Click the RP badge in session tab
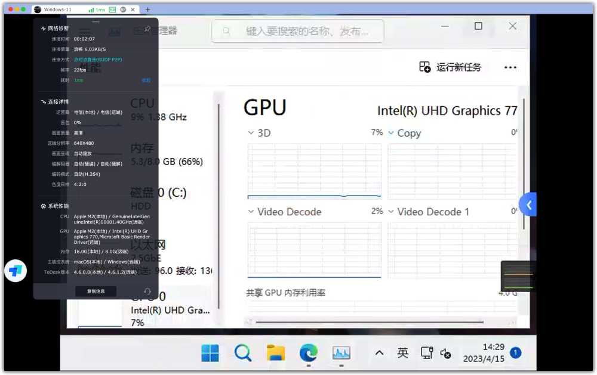597x375 pixels. tap(123, 10)
